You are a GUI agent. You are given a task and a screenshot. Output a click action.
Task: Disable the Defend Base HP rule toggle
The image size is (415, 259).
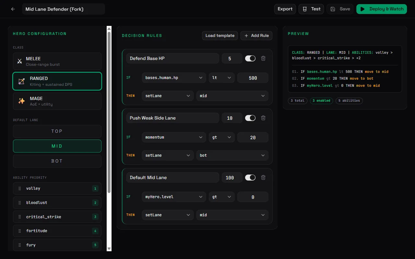[250, 58]
